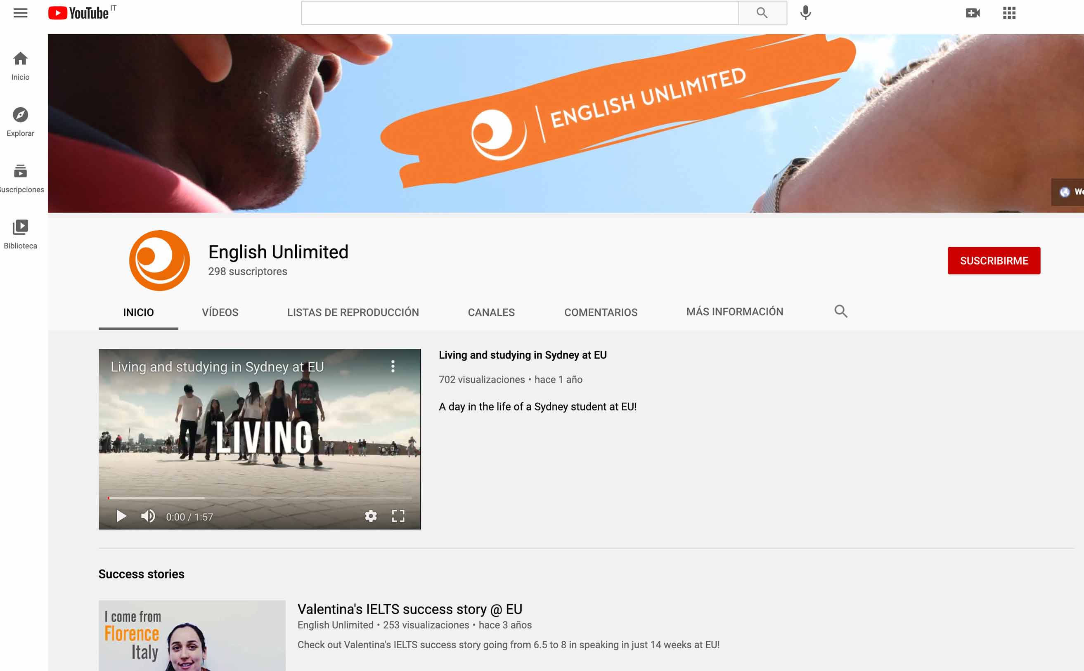Screen dimensions: 1084x671
Task: Switch to the CANALES tab
Action: tap(491, 312)
